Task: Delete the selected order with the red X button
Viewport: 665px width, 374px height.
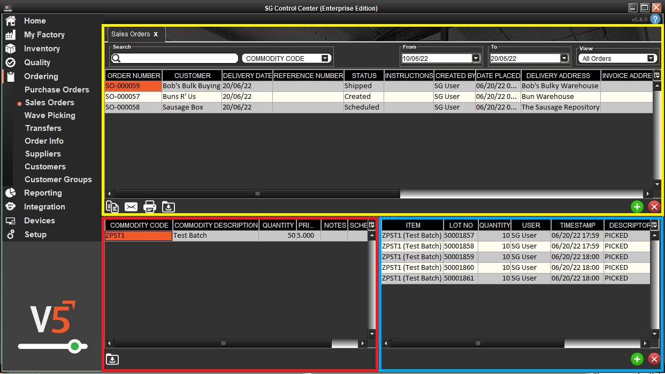Action: 654,206
